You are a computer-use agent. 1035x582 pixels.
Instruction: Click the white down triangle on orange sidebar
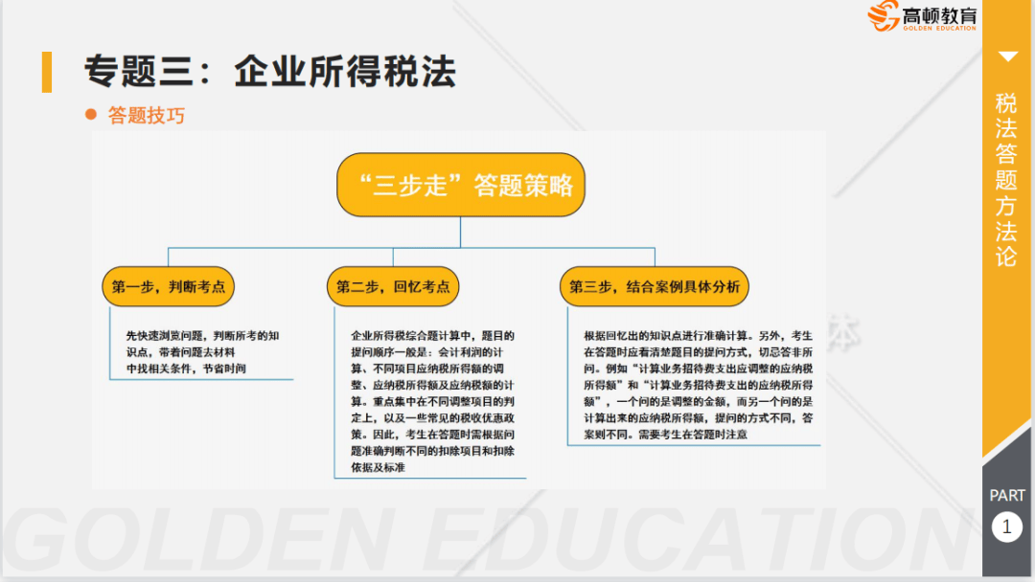[1007, 56]
